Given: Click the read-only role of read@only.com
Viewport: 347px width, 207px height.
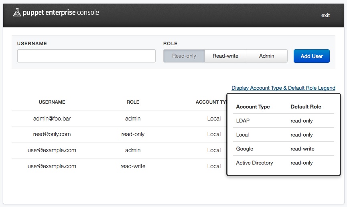Looking at the screenshot, I should point(133,134).
